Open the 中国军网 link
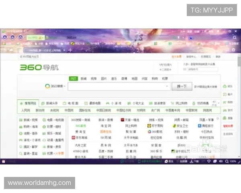The image size is (241, 193). tap(191, 110)
